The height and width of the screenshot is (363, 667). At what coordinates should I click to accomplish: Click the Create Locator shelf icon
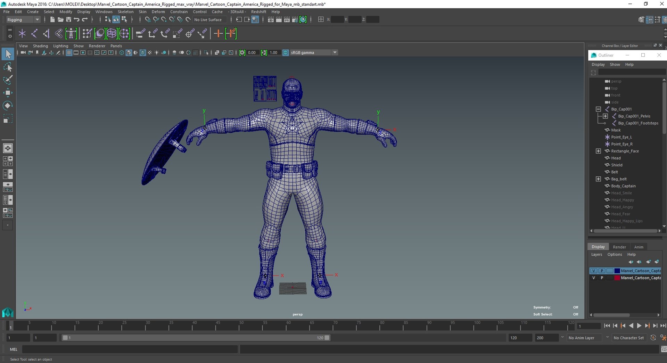tap(22, 34)
